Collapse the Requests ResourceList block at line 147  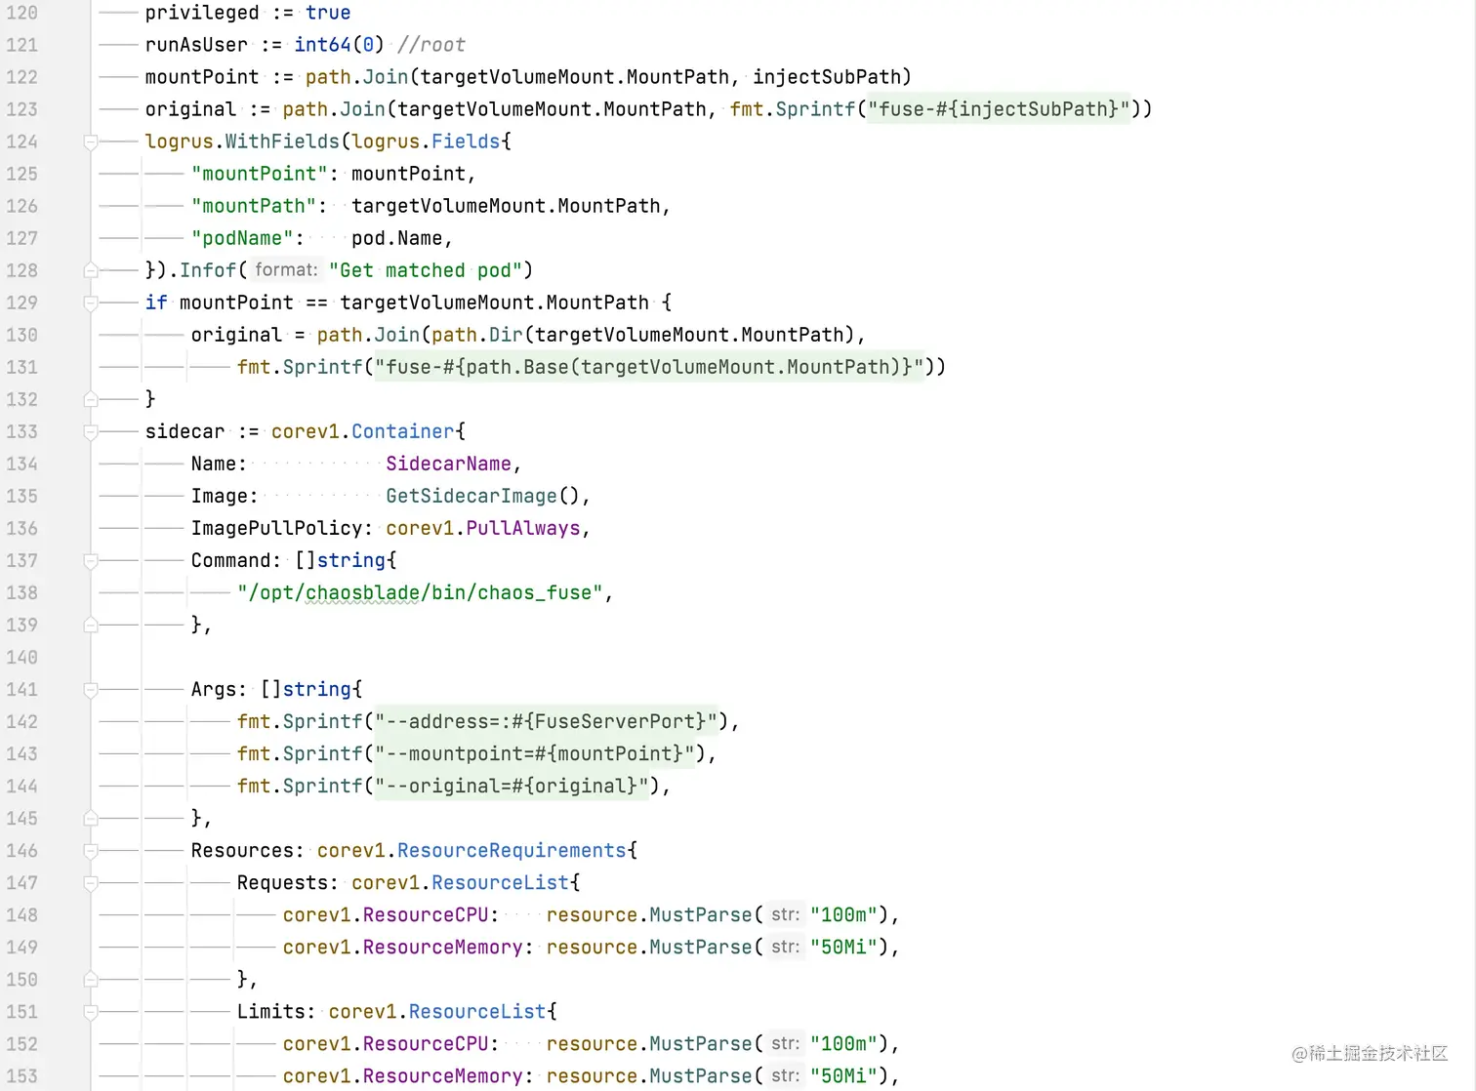coord(90,883)
